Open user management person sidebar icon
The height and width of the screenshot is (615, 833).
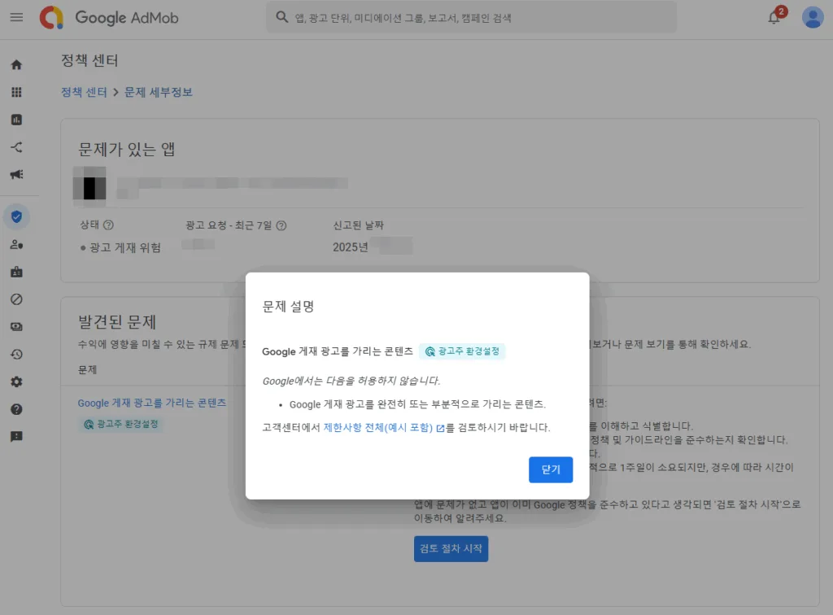[x=16, y=244]
